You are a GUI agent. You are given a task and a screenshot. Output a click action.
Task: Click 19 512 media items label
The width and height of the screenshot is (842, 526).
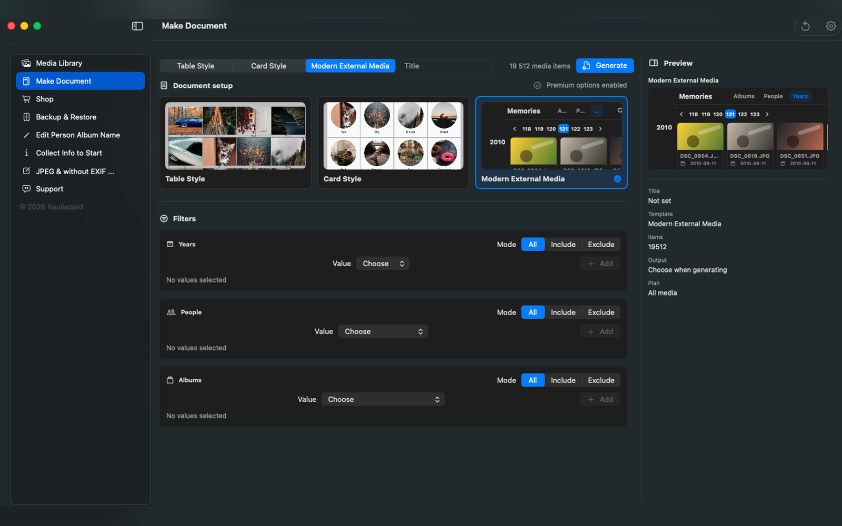point(539,66)
